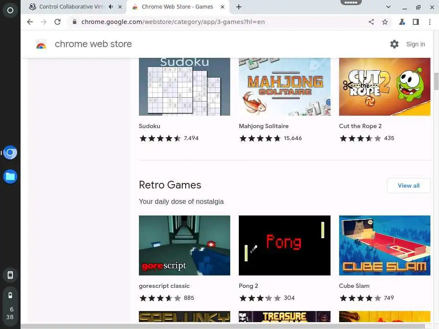Go forward with the browser forward arrow
The height and width of the screenshot is (329, 439).
[x=44, y=22]
